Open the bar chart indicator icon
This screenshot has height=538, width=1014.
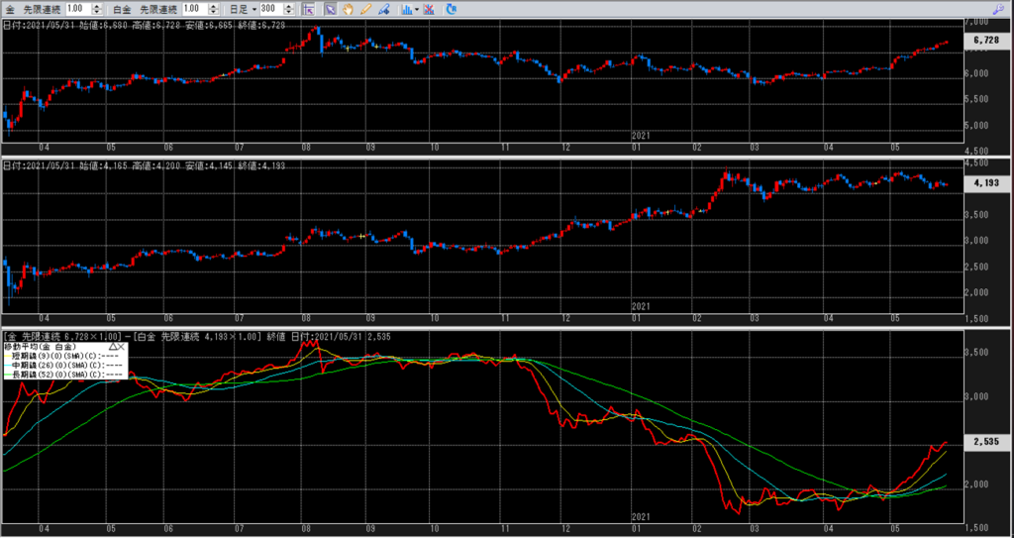pos(405,8)
